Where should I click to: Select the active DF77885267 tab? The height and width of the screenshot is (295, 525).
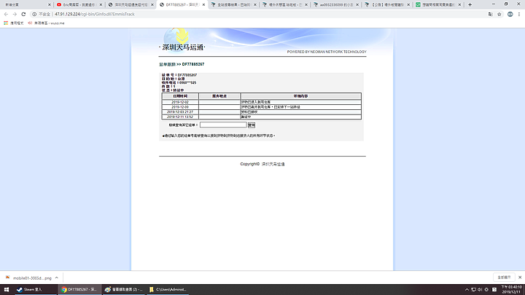pyautogui.click(x=182, y=4)
